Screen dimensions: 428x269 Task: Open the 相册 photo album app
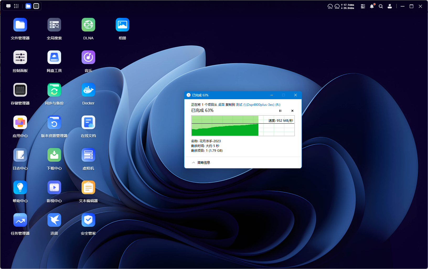(x=122, y=25)
